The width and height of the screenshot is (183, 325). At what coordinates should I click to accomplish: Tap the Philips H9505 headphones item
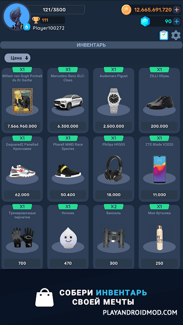tap(113, 169)
